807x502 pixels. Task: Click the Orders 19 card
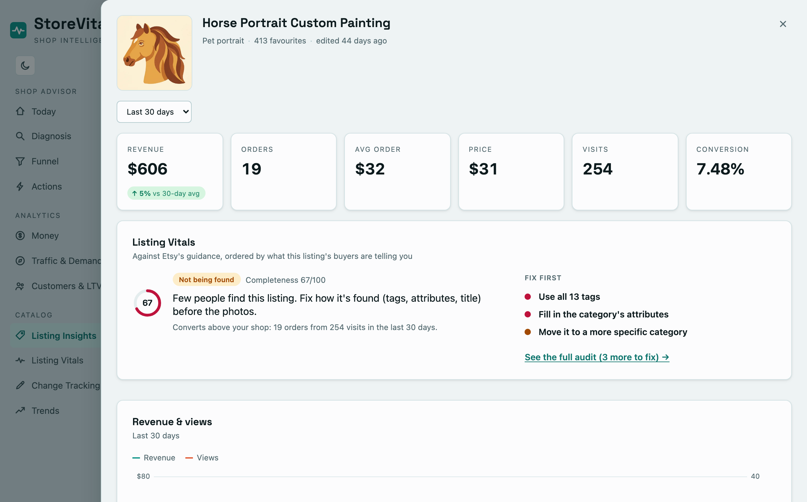pyautogui.click(x=284, y=172)
